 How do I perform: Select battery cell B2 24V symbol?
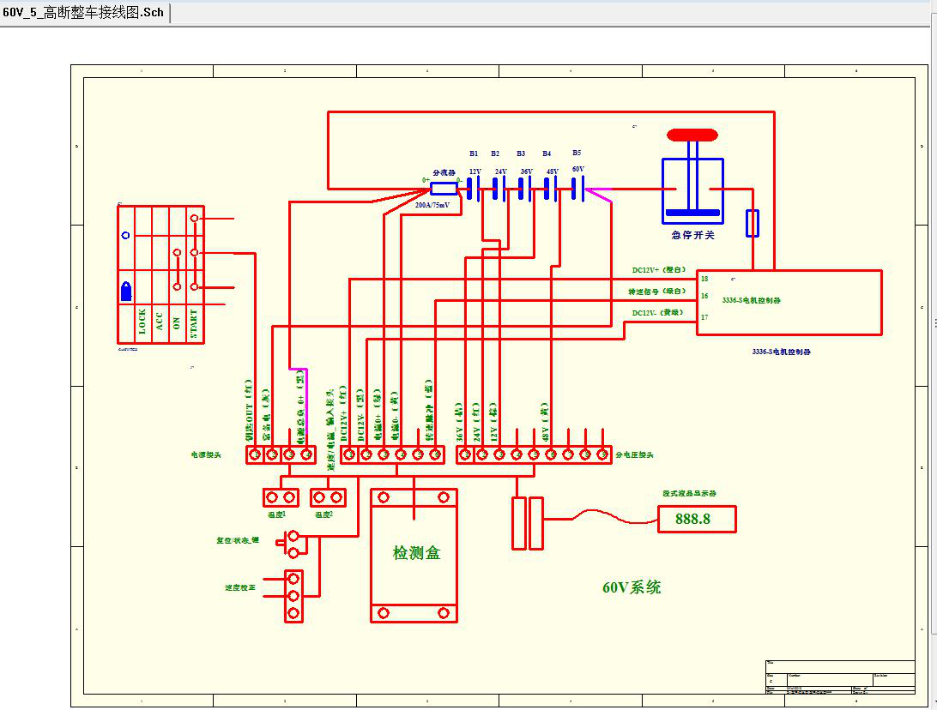coord(499,189)
